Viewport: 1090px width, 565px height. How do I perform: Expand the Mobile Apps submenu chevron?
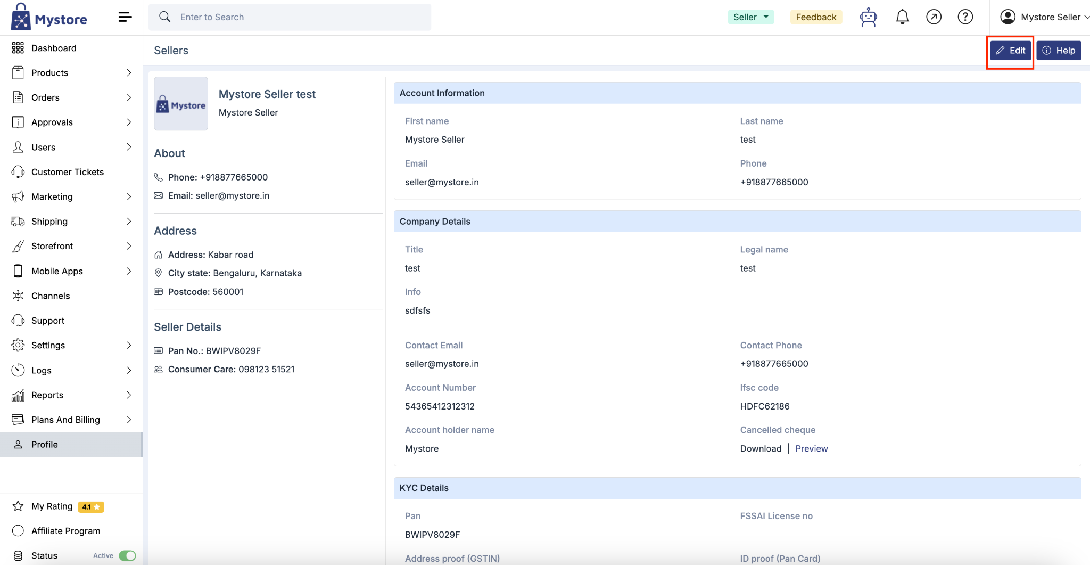coord(129,271)
